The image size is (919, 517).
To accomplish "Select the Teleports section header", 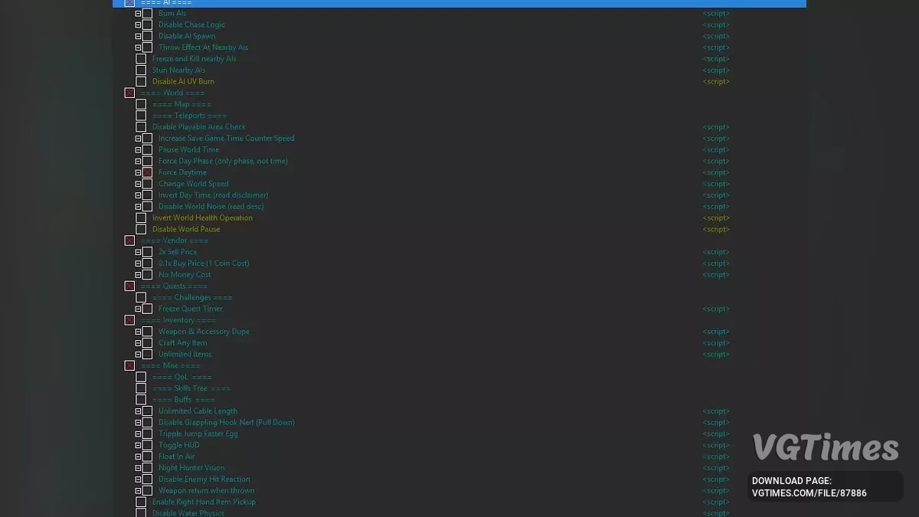I will pos(189,116).
